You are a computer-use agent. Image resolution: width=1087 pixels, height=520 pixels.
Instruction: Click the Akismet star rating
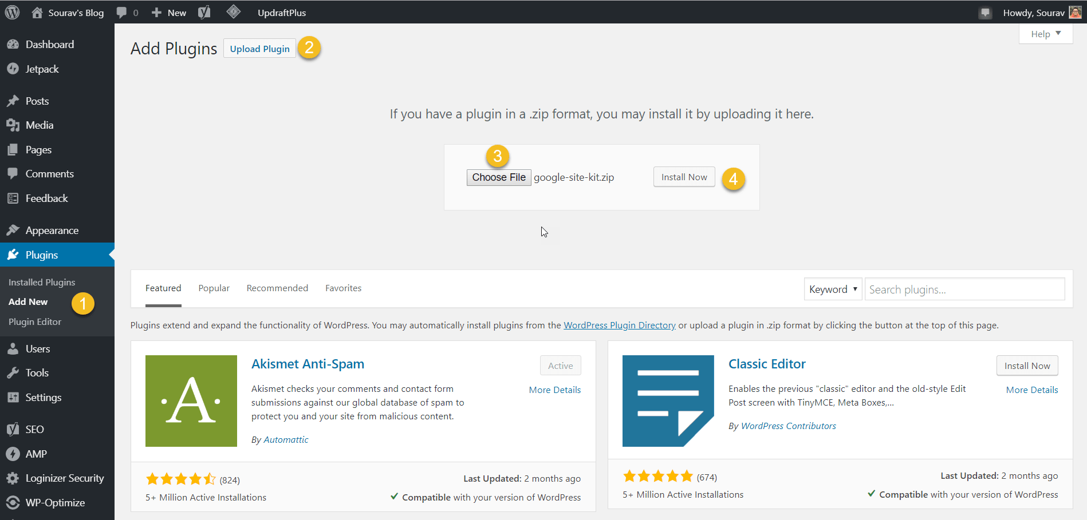click(x=180, y=479)
